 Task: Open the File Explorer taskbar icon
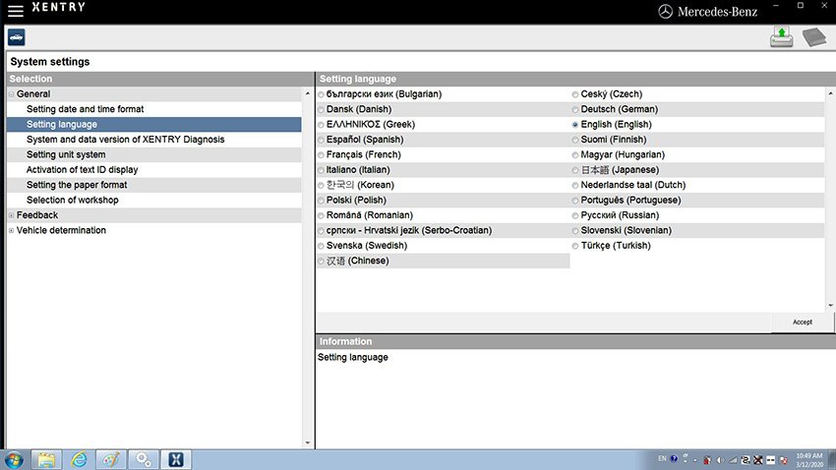46,459
